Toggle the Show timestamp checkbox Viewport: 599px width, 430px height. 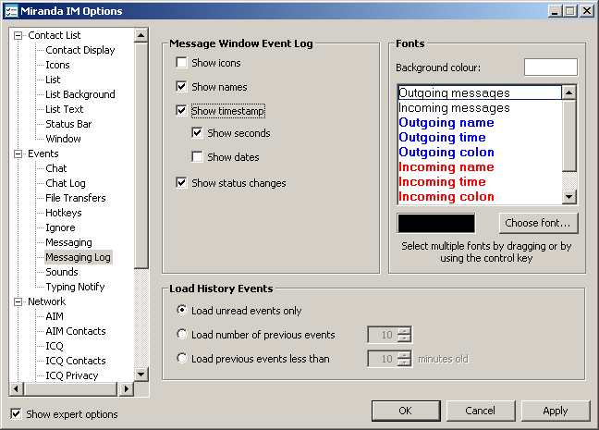pyautogui.click(x=181, y=111)
